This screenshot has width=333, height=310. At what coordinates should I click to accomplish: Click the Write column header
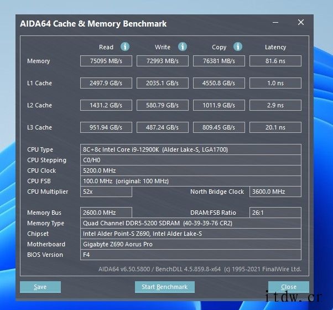(x=163, y=47)
